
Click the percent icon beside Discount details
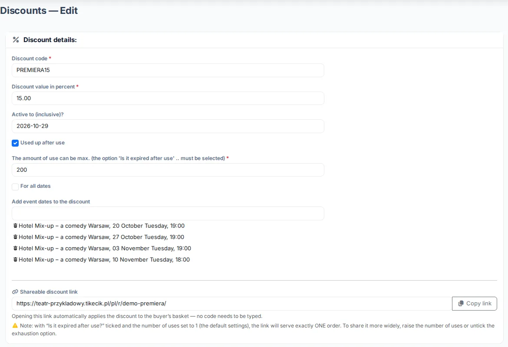[x=16, y=40]
